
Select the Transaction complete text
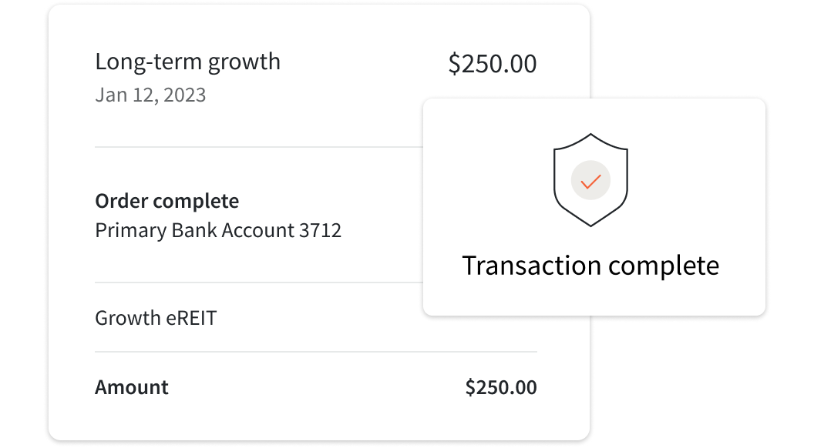pyautogui.click(x=590, y=266)
